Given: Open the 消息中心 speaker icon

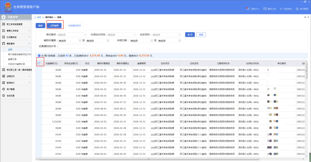Looking at the screenshot, I should [248, 9].
